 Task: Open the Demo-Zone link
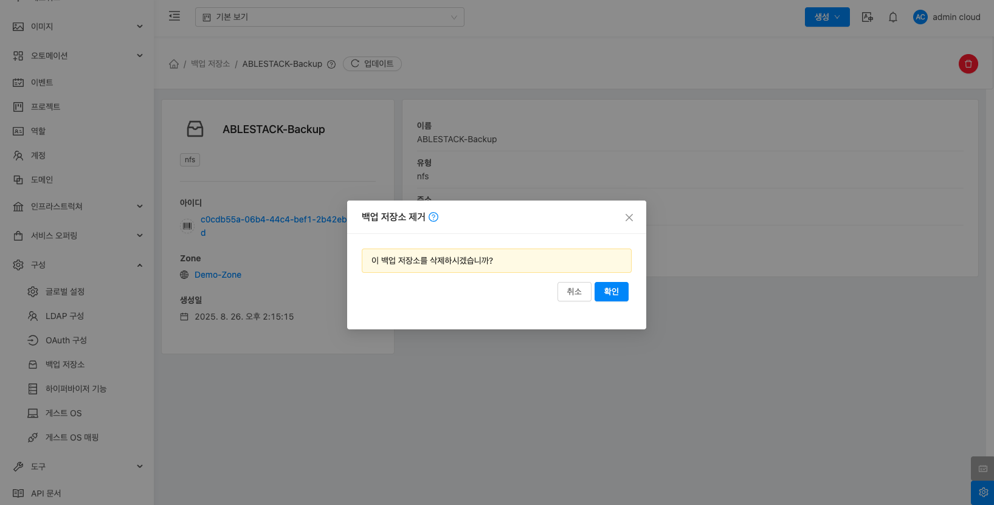tap(218, 275)
